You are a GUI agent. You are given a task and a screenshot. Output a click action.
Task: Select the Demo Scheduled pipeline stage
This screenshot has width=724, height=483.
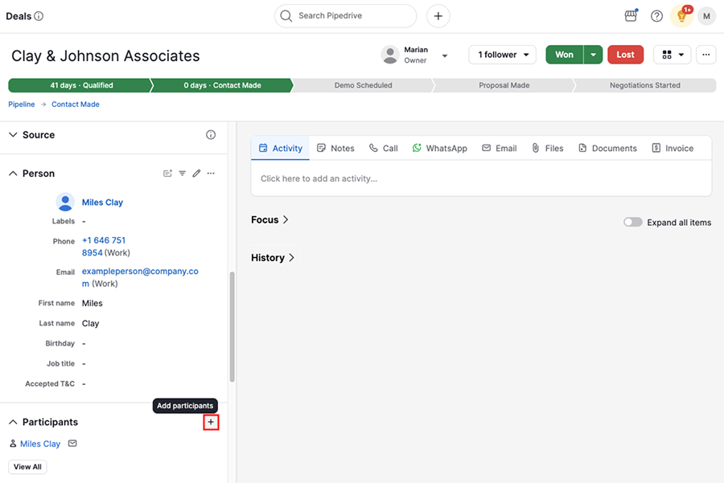point(364,85)
